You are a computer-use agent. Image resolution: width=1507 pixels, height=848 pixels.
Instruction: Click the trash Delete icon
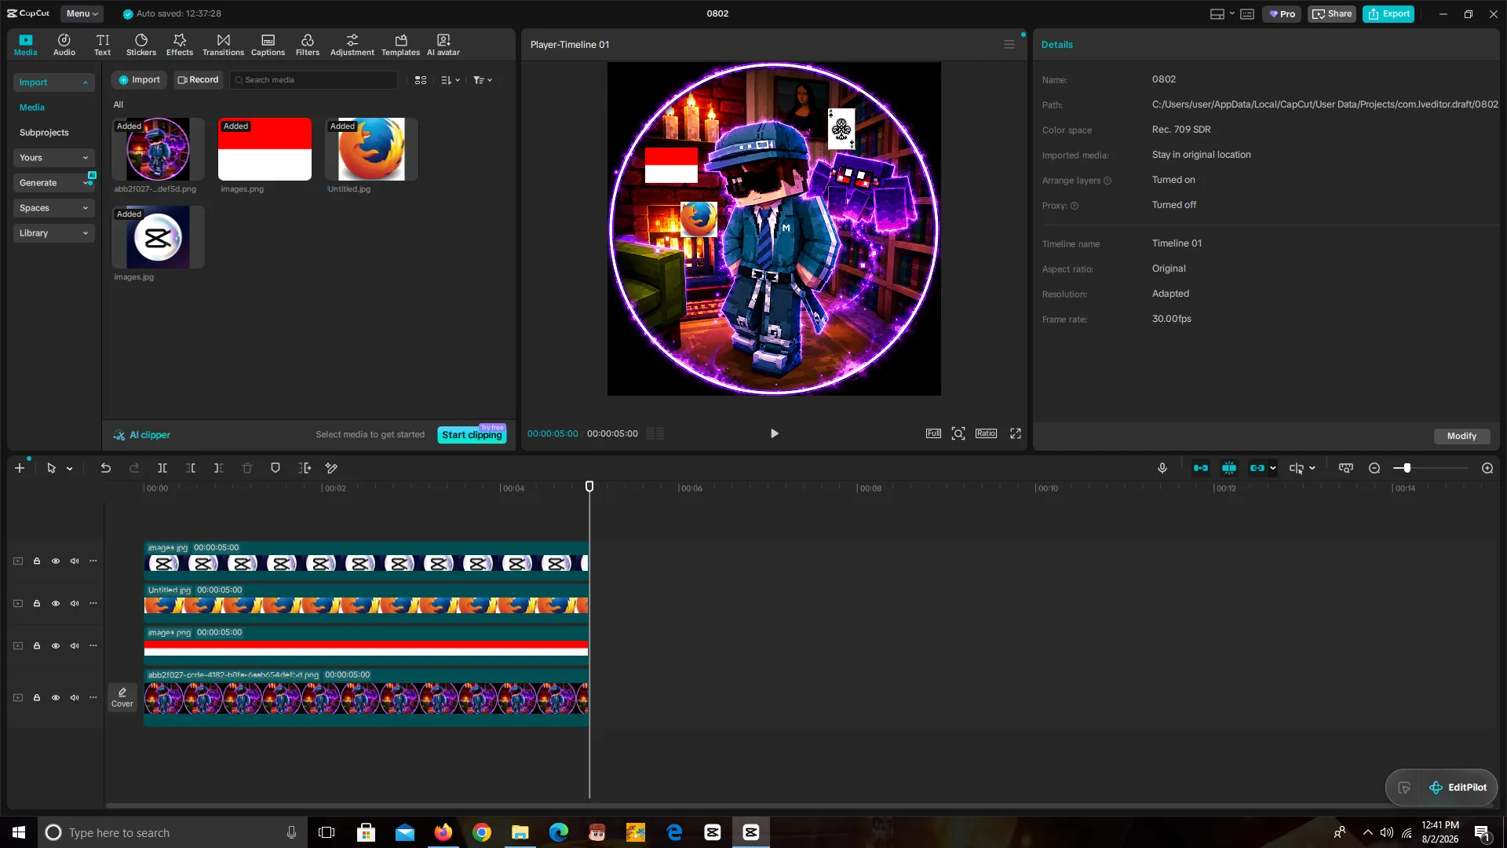247,468
